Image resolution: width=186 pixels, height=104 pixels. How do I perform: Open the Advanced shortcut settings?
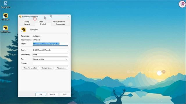point(61,68)
